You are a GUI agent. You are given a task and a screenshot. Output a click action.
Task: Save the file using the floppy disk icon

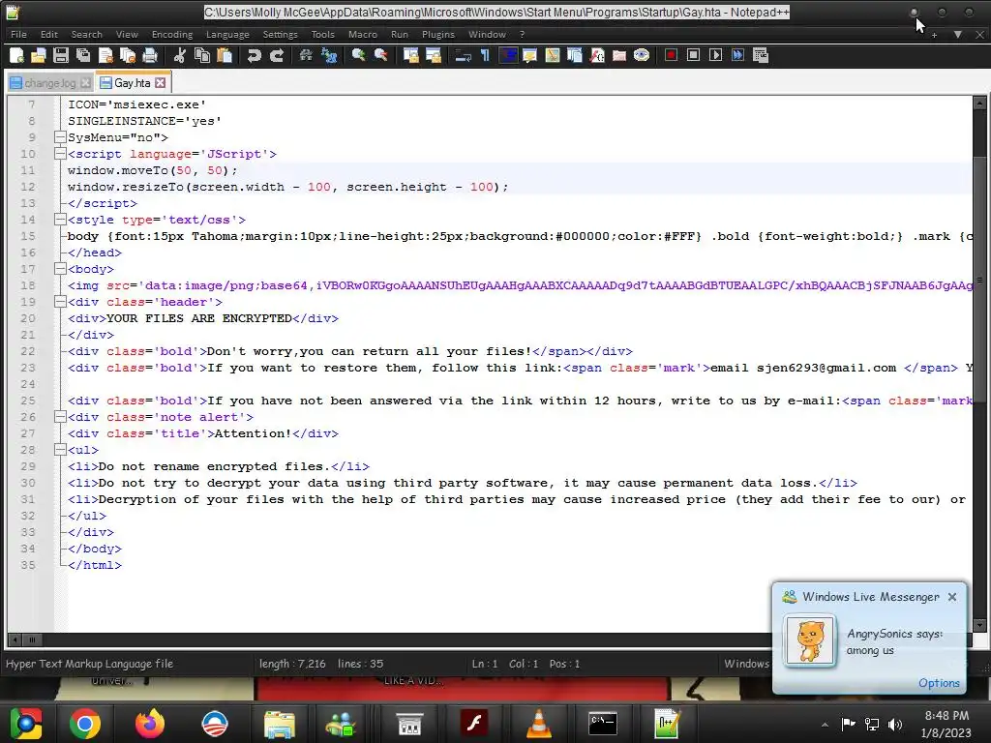(61, 55)
